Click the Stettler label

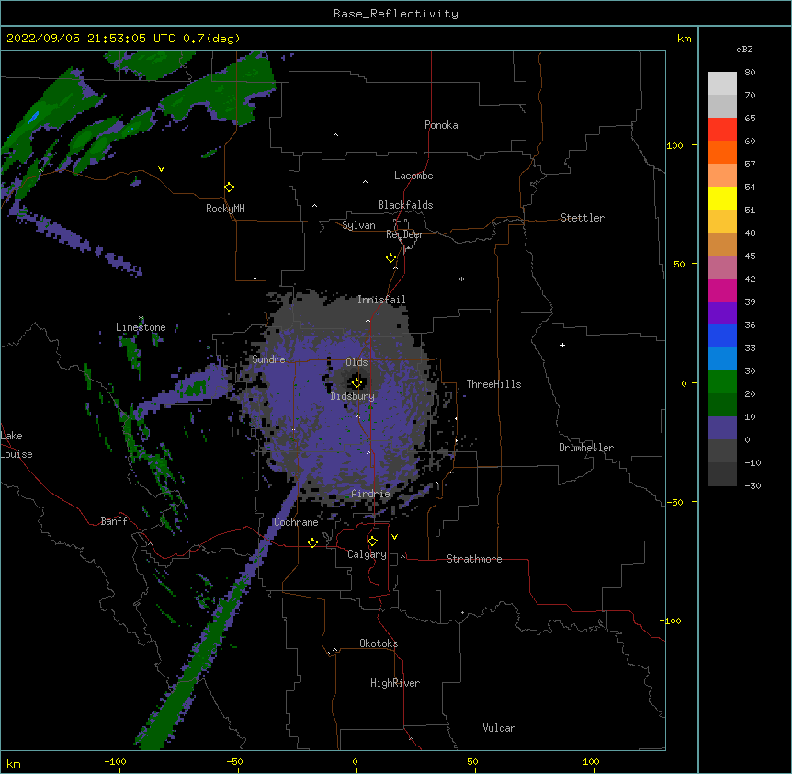[x=583, y=218]
